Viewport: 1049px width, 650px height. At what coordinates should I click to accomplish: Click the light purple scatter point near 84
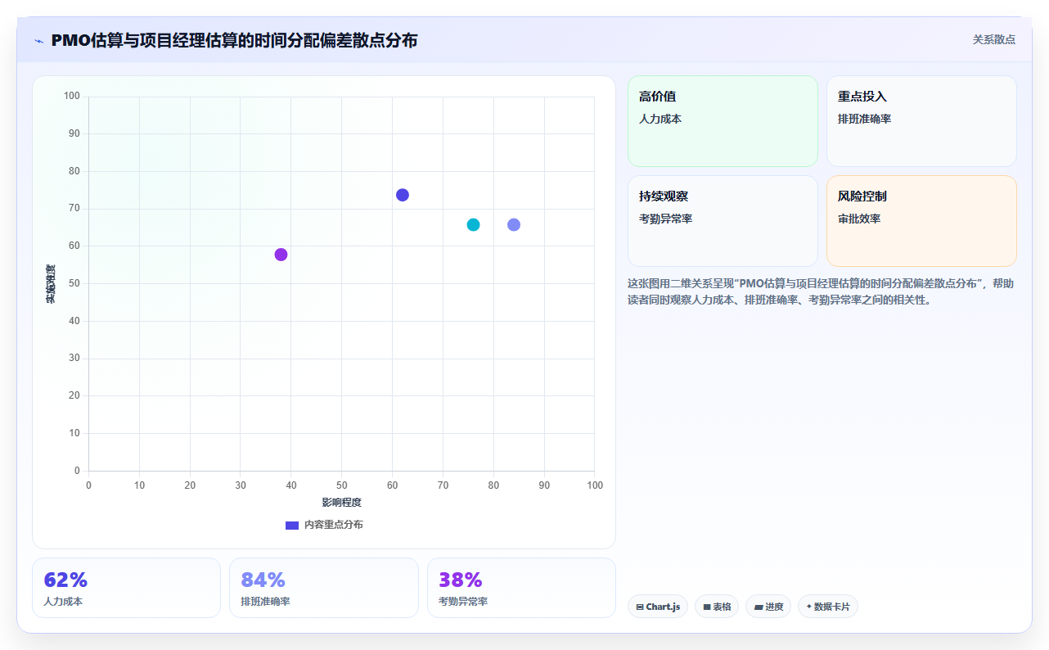coord(514,224)
